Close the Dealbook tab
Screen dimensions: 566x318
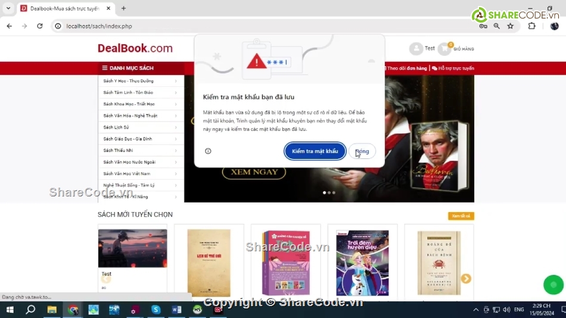point(108,8)
